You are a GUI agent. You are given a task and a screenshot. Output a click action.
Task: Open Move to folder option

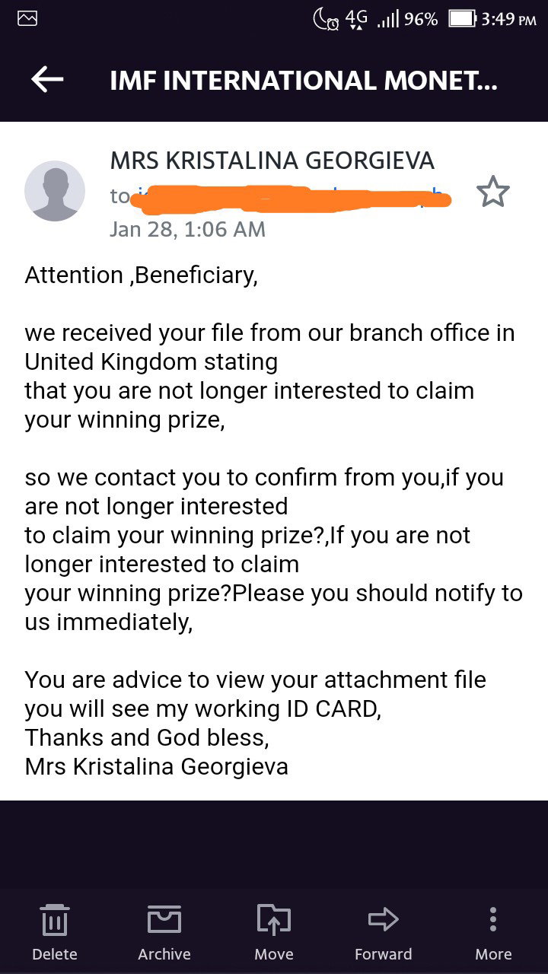tap(274, 920)
